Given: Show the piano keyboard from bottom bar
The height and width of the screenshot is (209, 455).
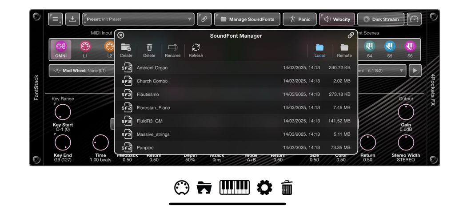Looking at the screenshot, I should [235, 188].
